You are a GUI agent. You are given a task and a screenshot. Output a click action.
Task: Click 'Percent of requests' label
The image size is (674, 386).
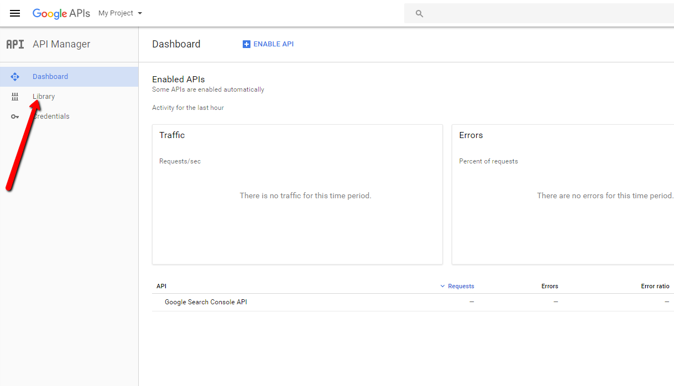click(x=488, y=161)
